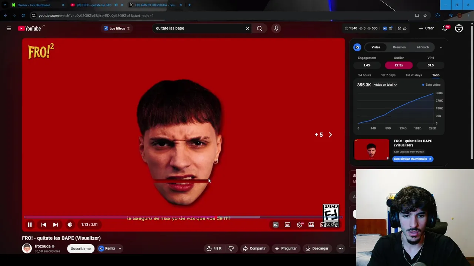Switch to the Resumen tab

(x=399, y=47)
